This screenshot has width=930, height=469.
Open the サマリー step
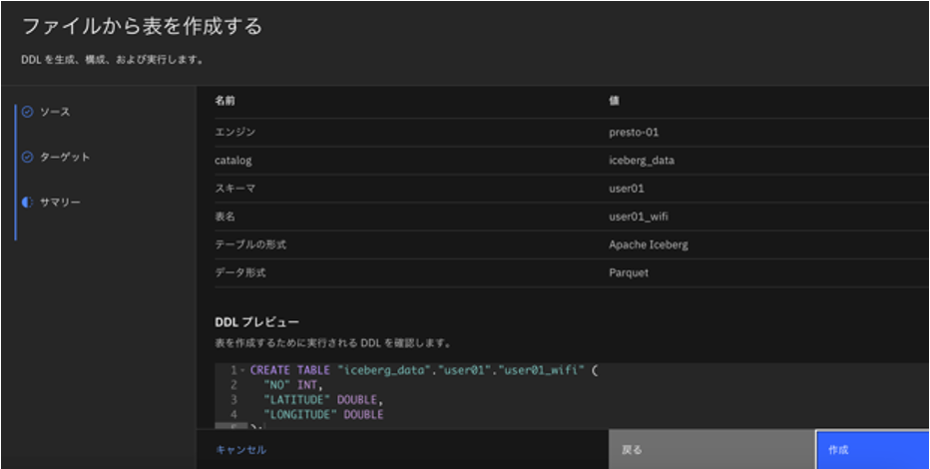click(60, 203)
